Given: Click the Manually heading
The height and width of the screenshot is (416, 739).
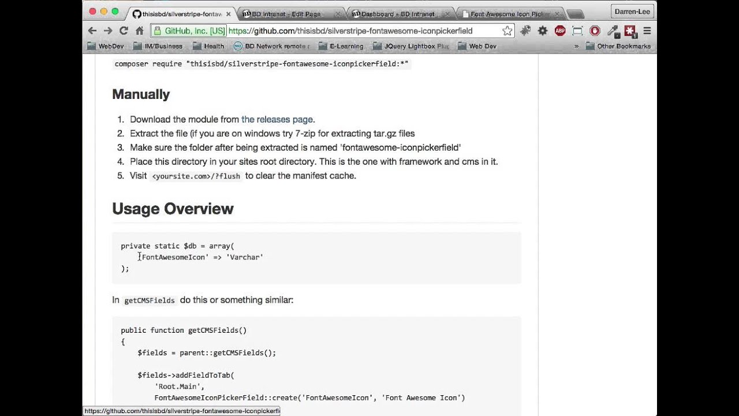Looking at the screenshot, I should (141, 94).
